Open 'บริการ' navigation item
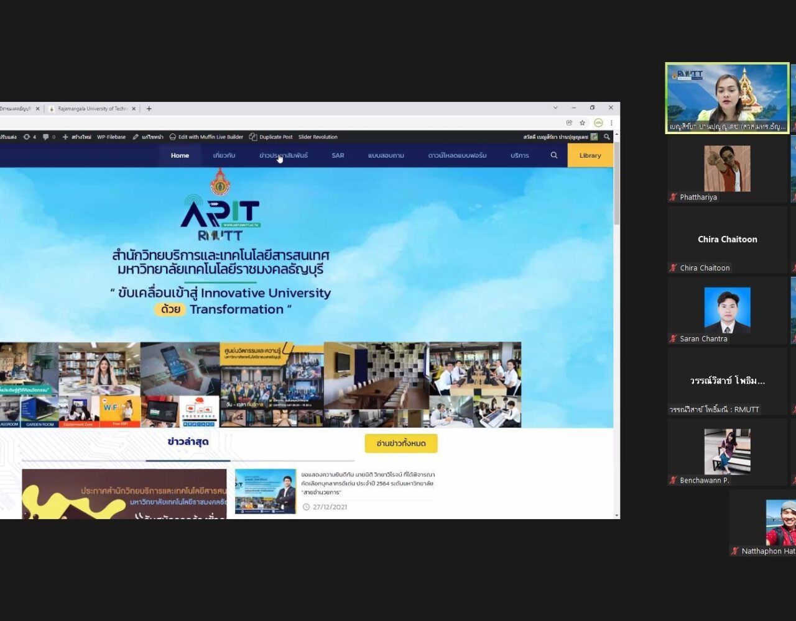Viewport: 796px width, 621px height. click(x=520, y=155)
